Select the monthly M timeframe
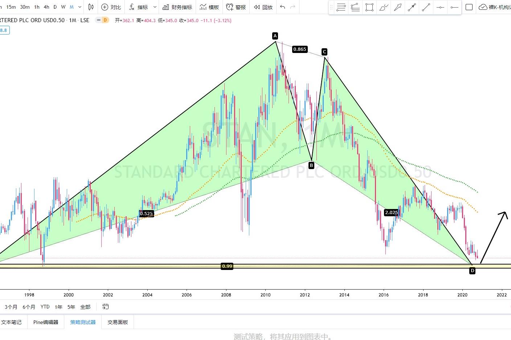The width and height of the screenshot is (511, 340). [x=71, y=7]
